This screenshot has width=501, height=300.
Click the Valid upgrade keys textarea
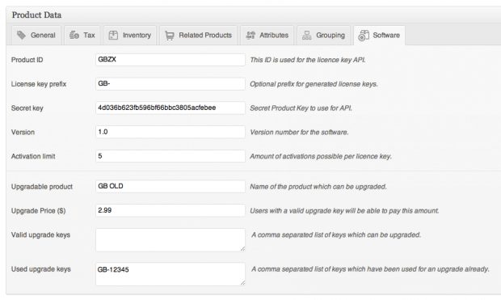171,239
